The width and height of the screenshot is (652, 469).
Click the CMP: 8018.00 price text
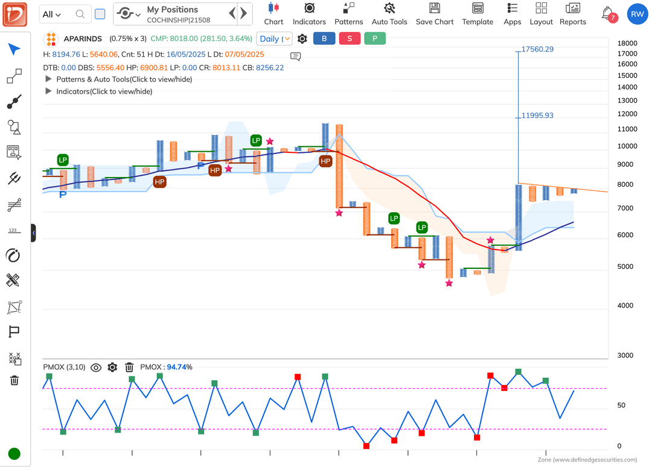pyautogui.click(x=201, y=39)
